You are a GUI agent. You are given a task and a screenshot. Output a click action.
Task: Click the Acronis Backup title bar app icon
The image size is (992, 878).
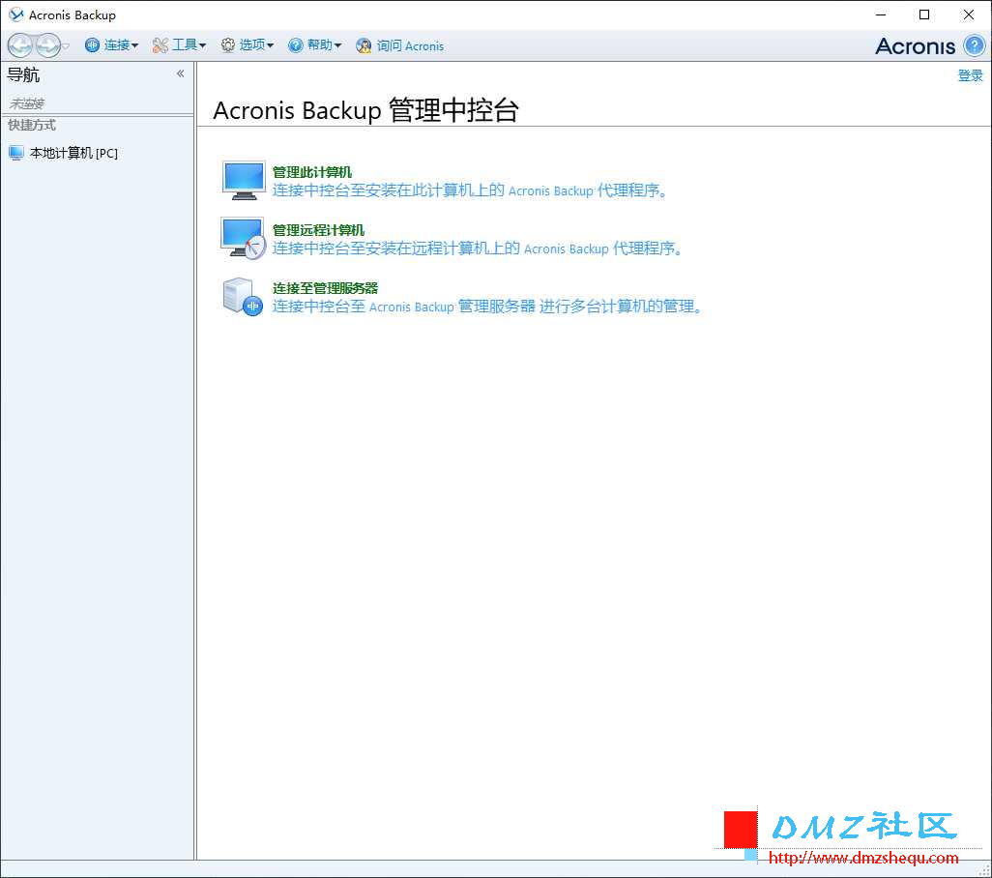coord(15,15)
